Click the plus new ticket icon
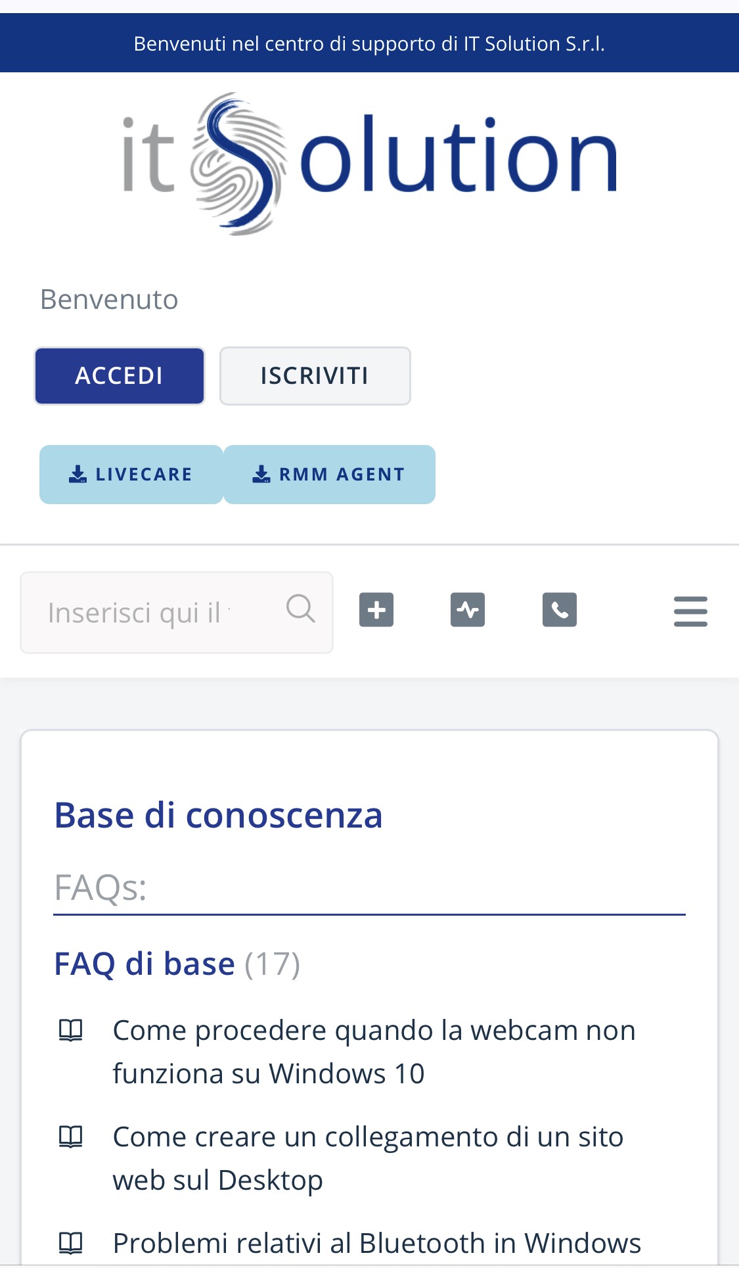739x1268 pixels. click(x=376, y=609)
